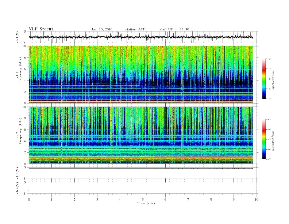Select the "ch.2 Frequency (kHz)" axis label
Viewport: 289px width, 224px height.
(19, 130)
